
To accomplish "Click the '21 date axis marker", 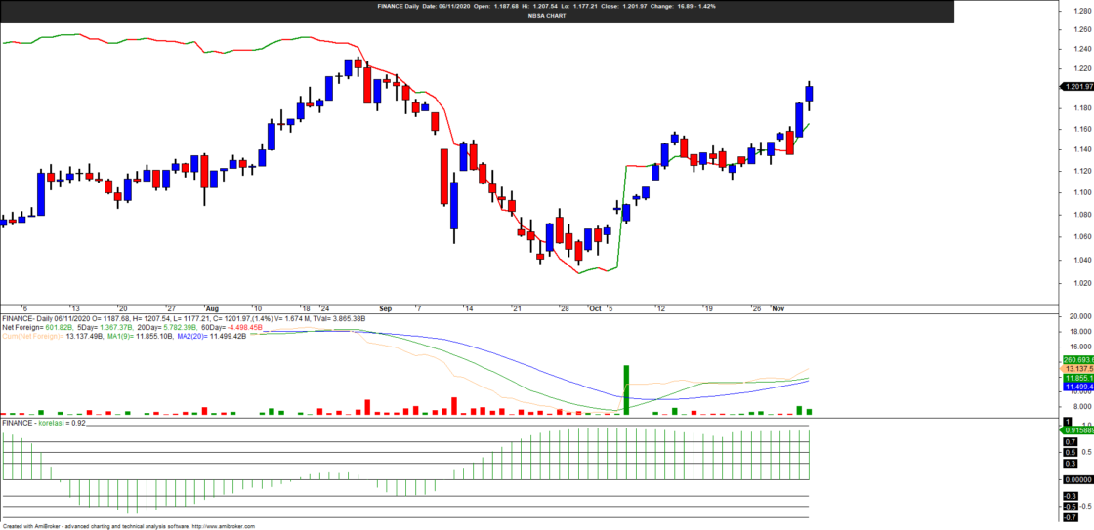I will point(516,308).
